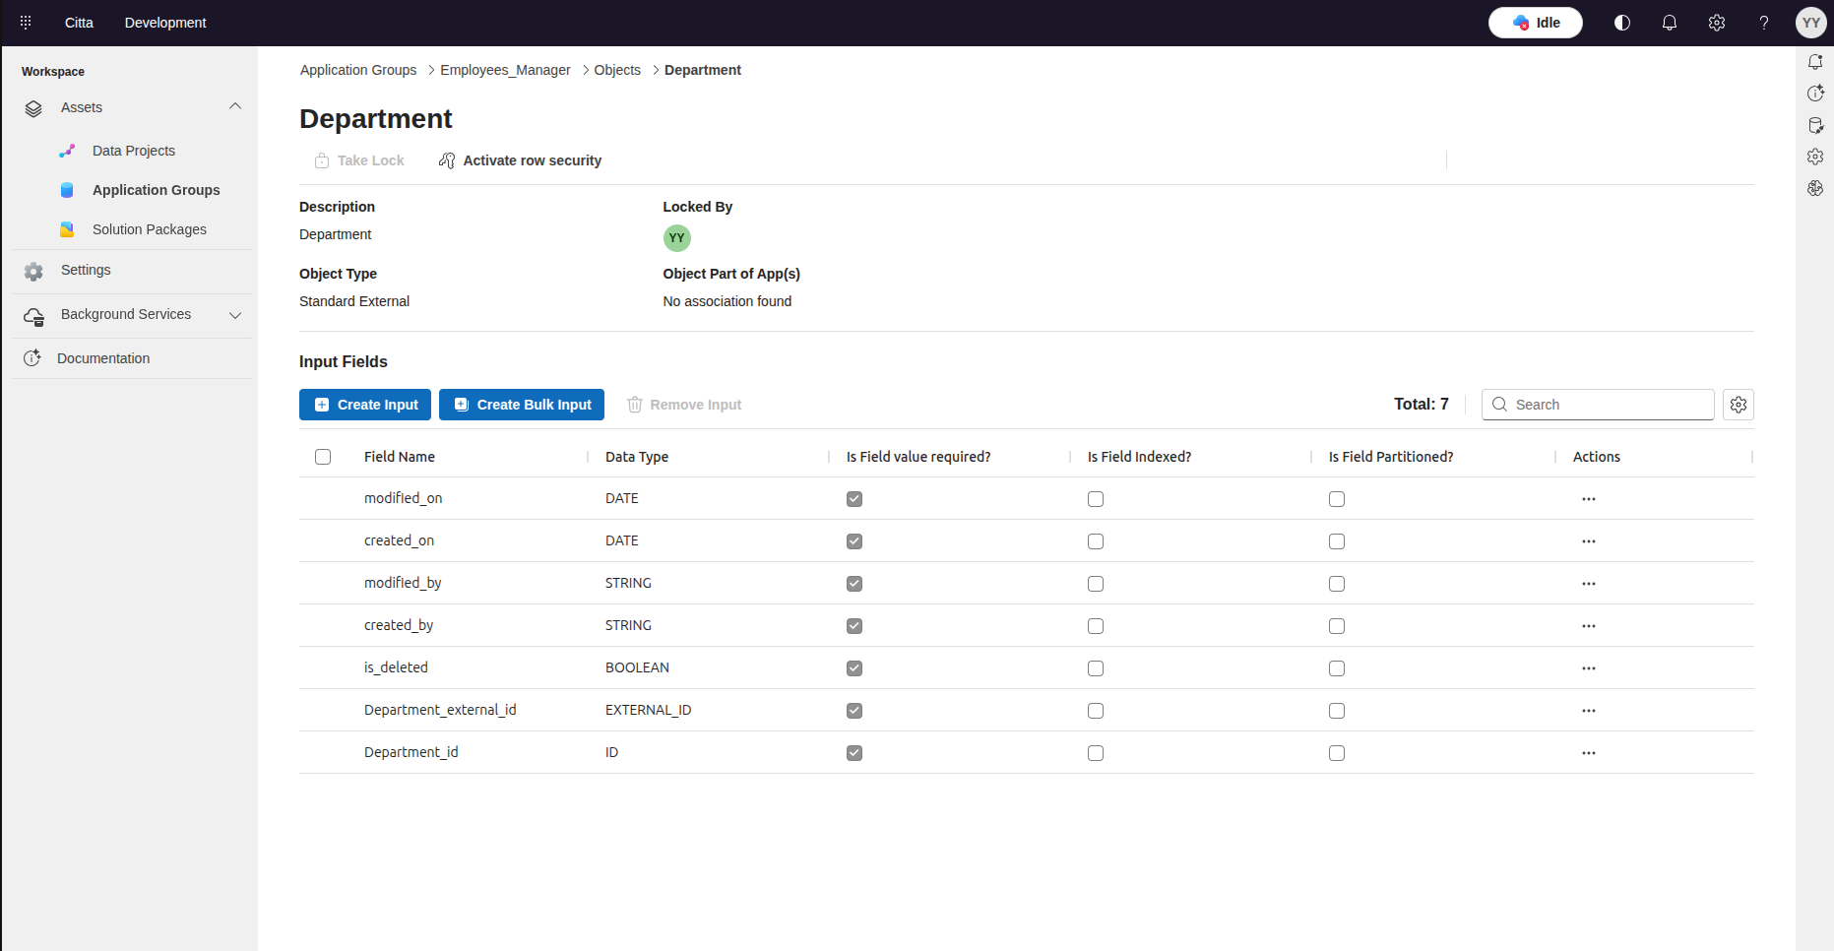Open the table column settings gear
The height and width of the screenshot is (951, 1834).
[x=1739, y=405]
